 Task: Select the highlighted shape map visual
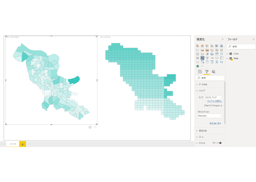[202, 58]
